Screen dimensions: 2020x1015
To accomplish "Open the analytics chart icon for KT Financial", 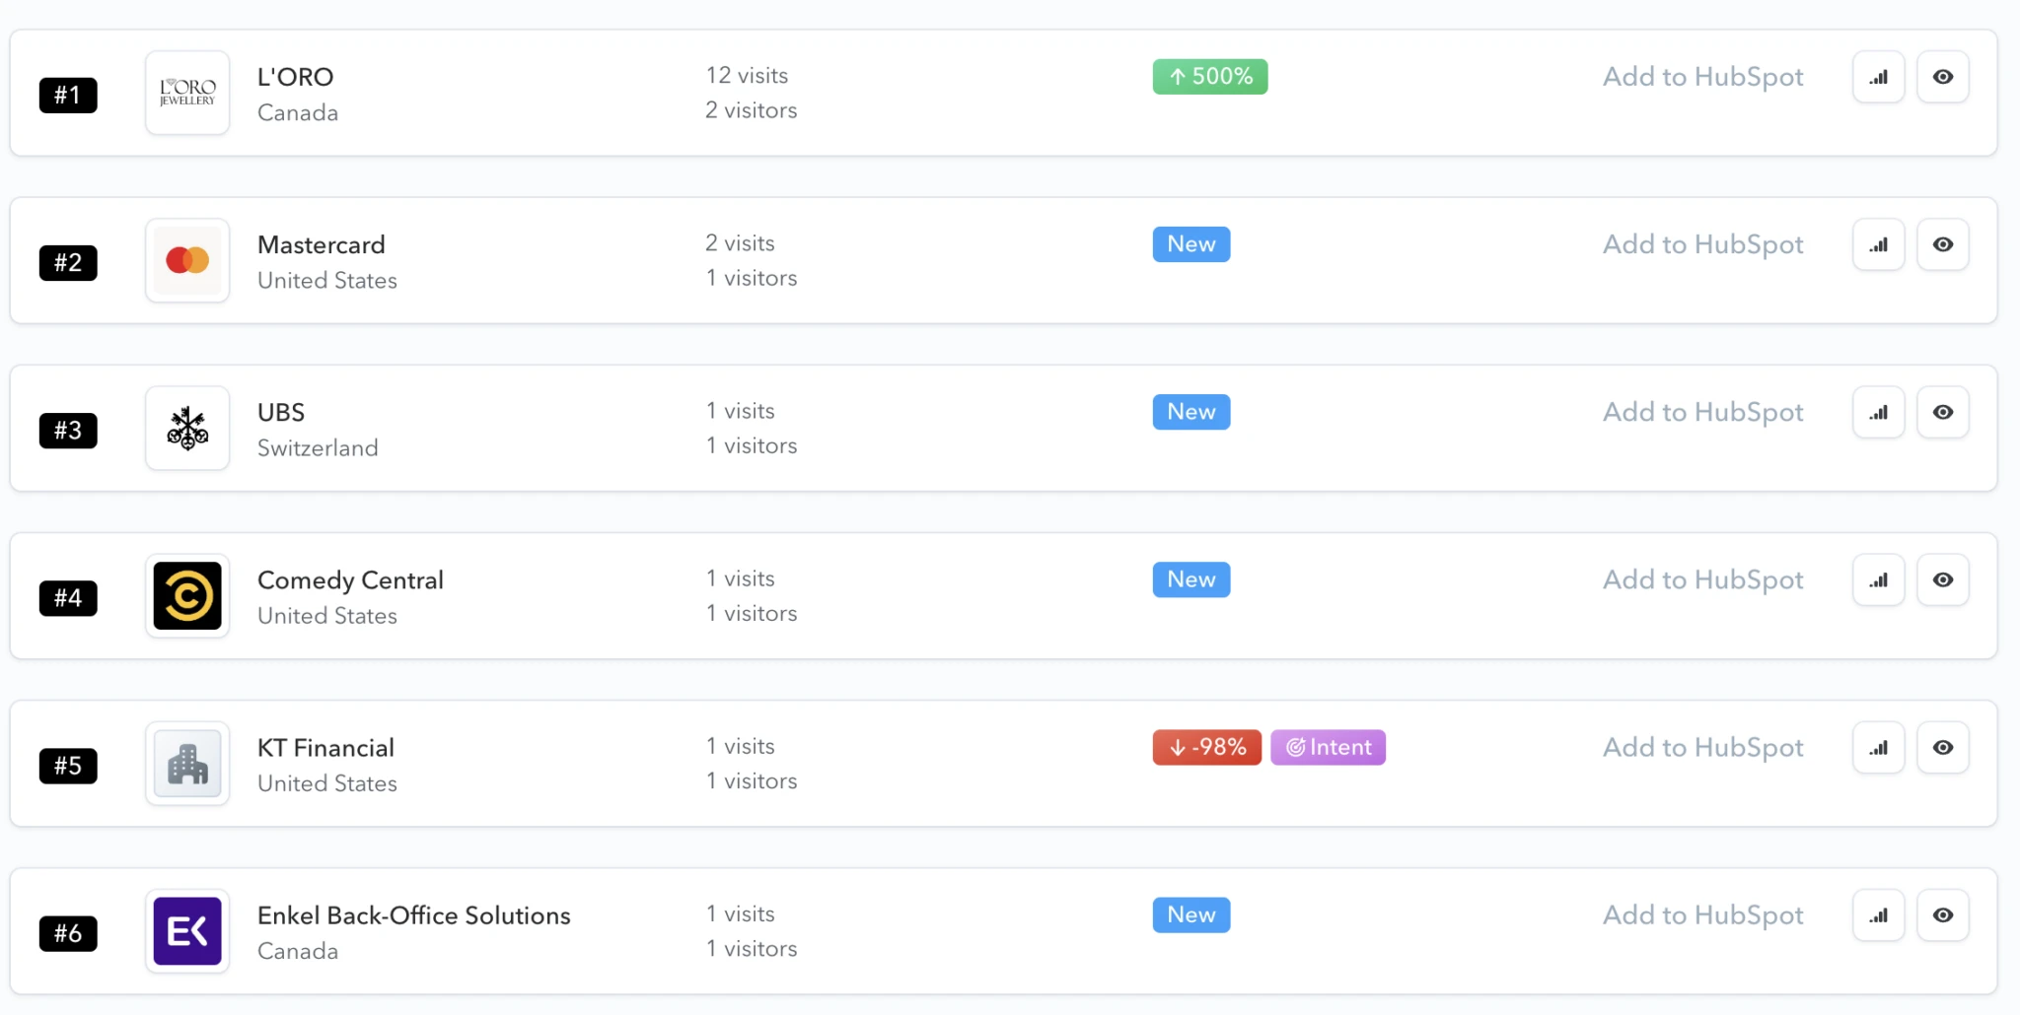I will [1878, 747].
